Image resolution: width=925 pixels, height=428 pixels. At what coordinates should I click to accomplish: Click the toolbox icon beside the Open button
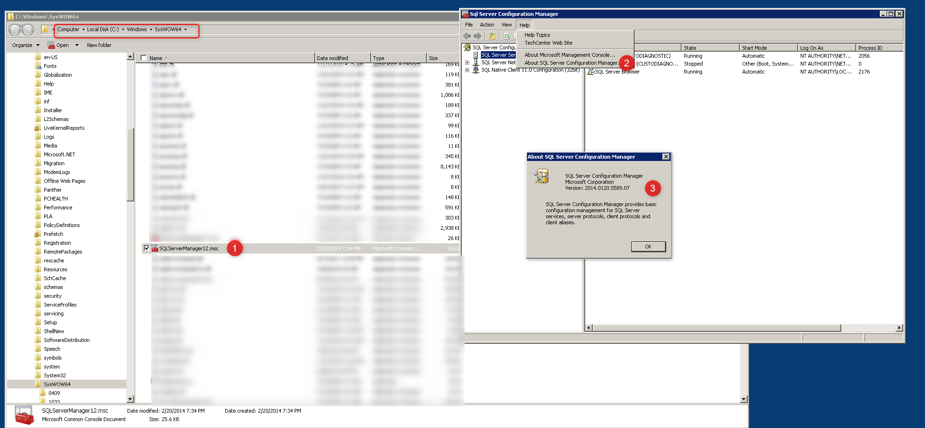pyautogui.click(x=51, y=45)
